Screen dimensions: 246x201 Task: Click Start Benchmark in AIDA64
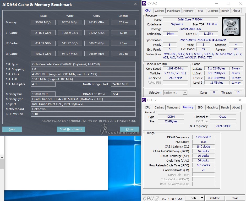[x=71, y=129]
